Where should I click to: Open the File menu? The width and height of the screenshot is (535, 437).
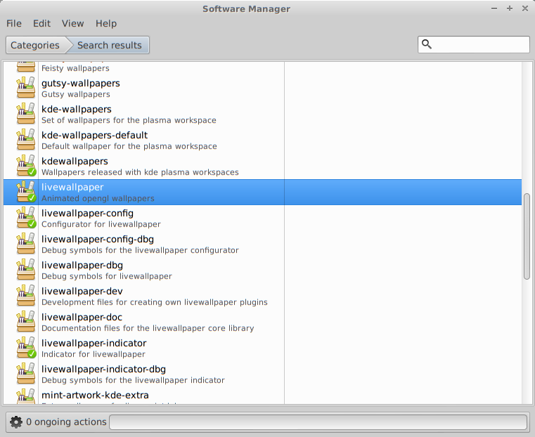coord(14,23)
